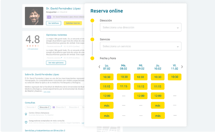This screenshot has width=215, height=132.
Task: Click the video consultation icon in banner
Action: pyautogui.click(x=49, y=17)
